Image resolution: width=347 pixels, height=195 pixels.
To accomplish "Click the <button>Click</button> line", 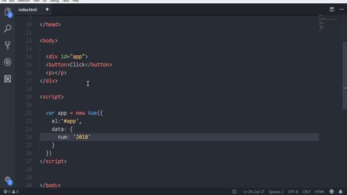I will click(79, 64).
